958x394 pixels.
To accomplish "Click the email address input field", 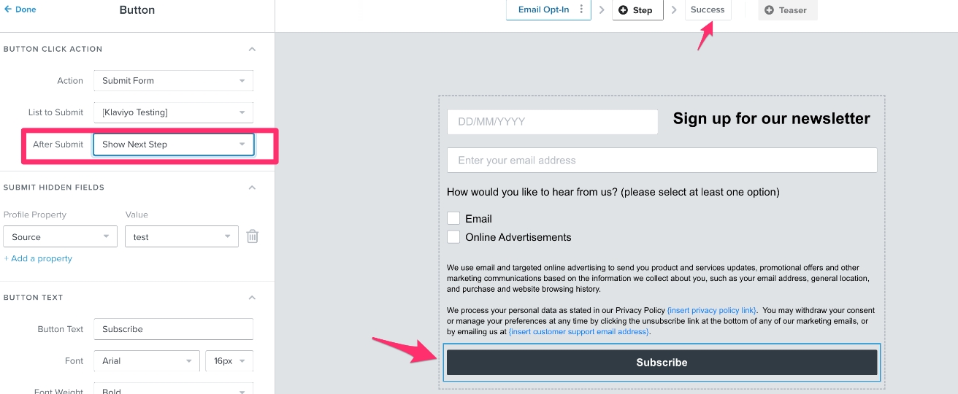I will [x=662, y=161].
